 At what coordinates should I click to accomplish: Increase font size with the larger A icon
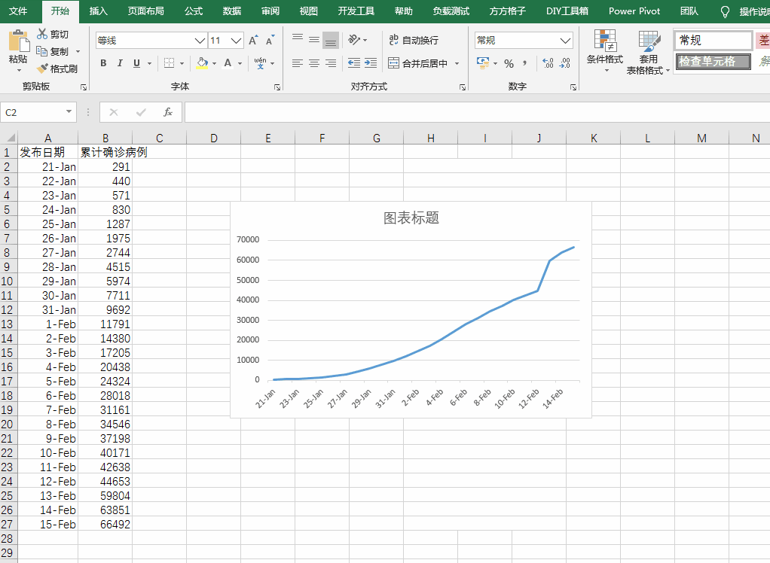tap(253, 41)
